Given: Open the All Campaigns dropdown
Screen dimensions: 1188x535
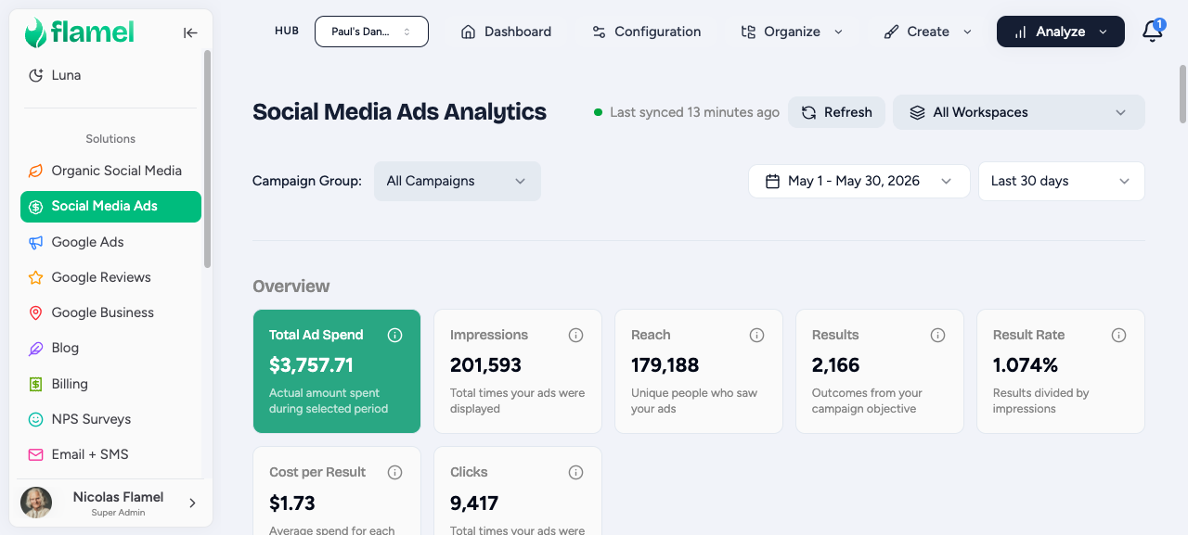Looking at the screenshot, I should pos(457,181).
